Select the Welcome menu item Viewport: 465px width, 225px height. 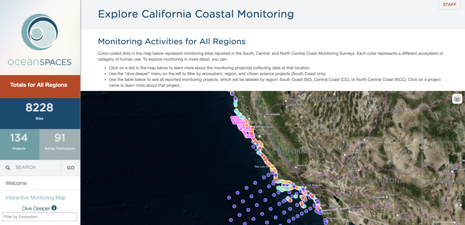[16, 183]
